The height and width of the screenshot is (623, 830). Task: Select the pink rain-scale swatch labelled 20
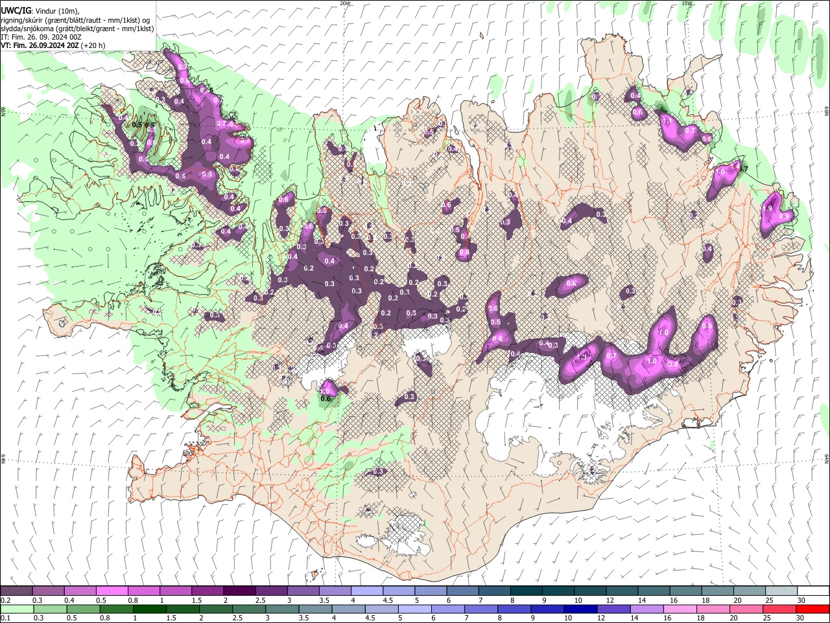(x=745, y=609)
